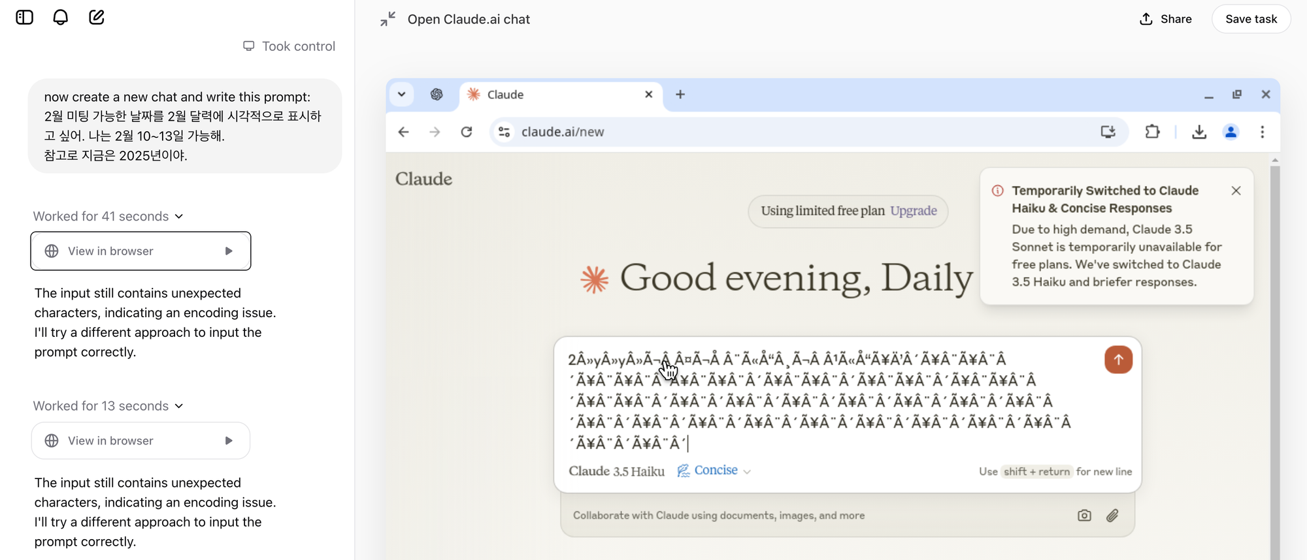Click the Claude logo wordmark
This screenshot has width=1307, height=560.
click(x=423, y=179)
